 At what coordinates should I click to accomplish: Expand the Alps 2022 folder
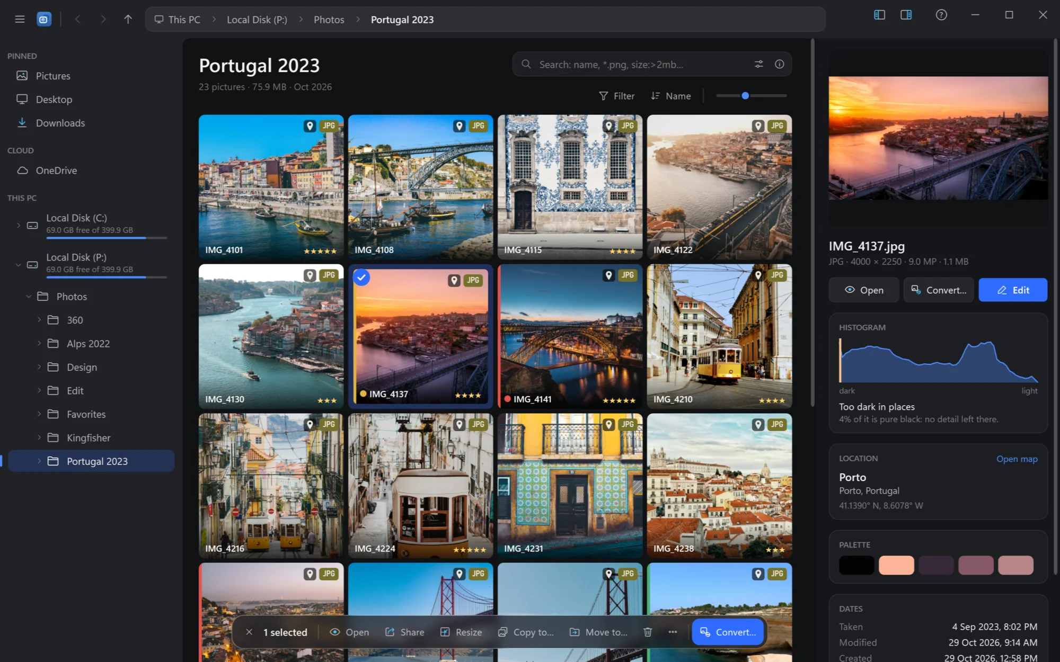tap(39, 343)
